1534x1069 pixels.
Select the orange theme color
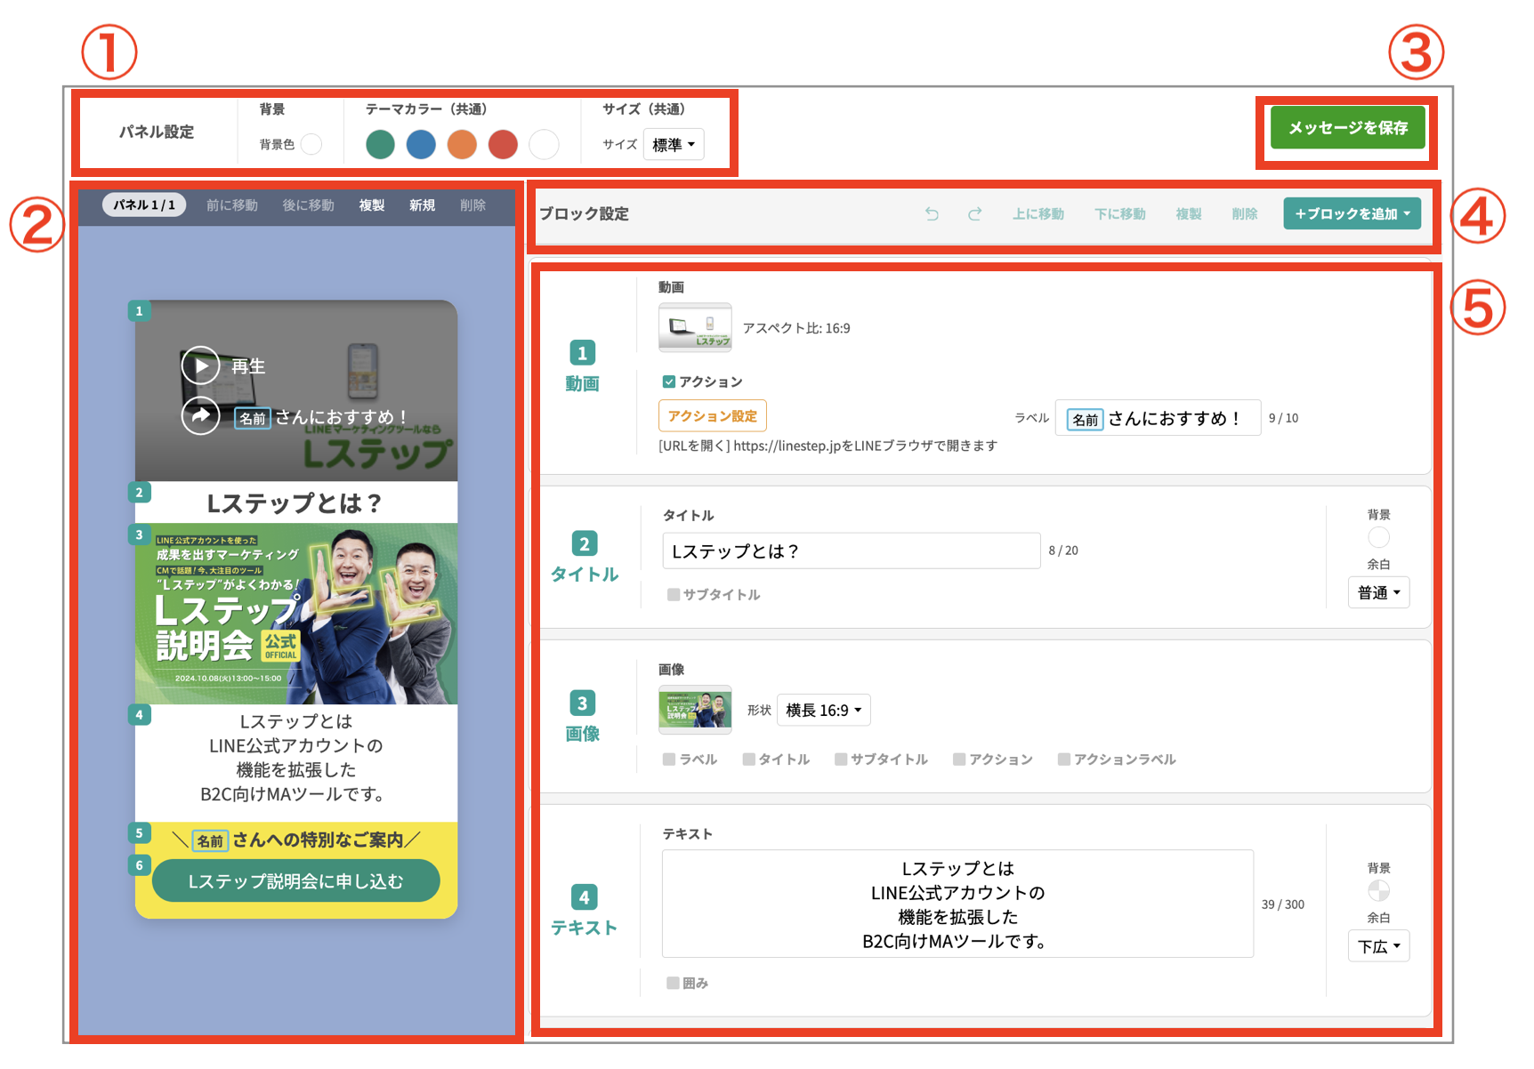tap(462, 144)
